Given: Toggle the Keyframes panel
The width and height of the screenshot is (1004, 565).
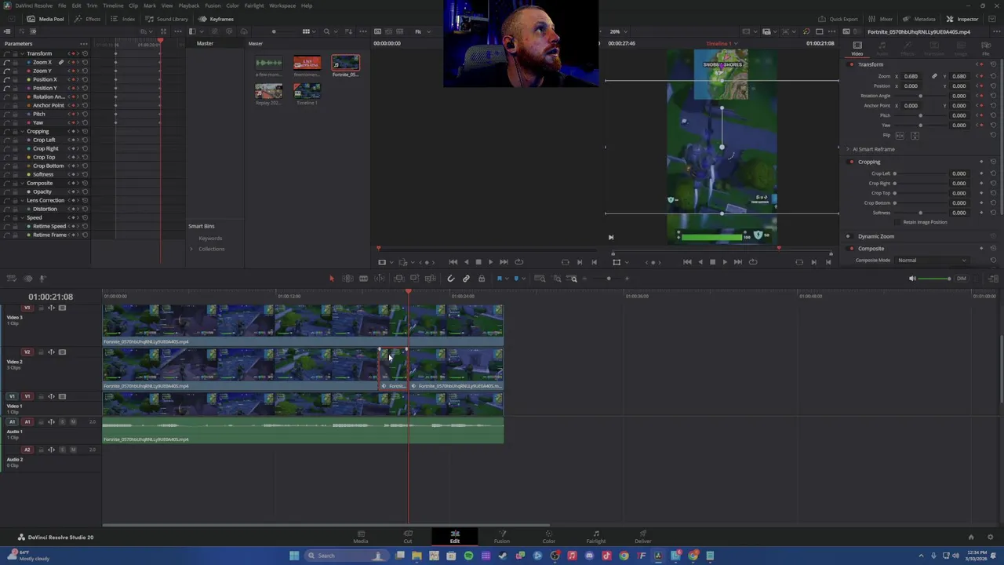Looking at the screenshot, I should click(x=216, y=19).
